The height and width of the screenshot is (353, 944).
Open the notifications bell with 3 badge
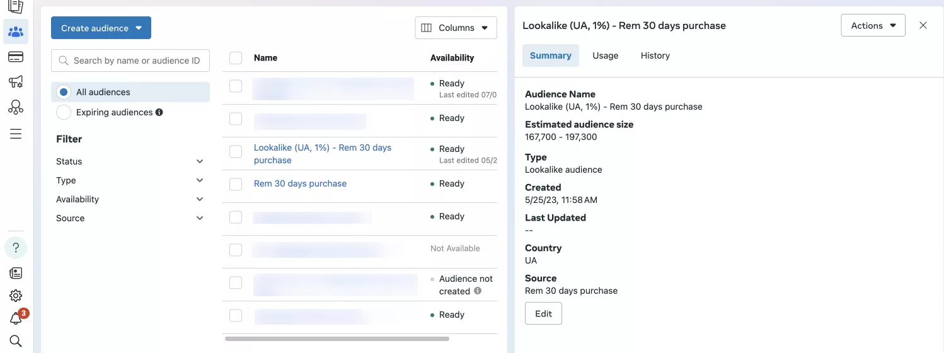16,318
